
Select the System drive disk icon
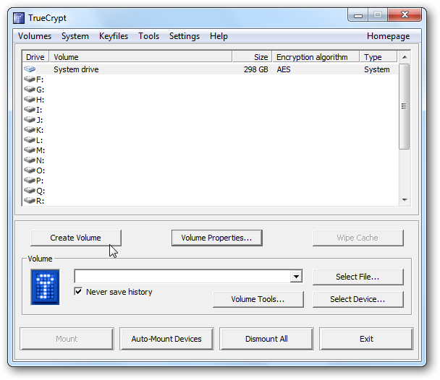(30, 69)
